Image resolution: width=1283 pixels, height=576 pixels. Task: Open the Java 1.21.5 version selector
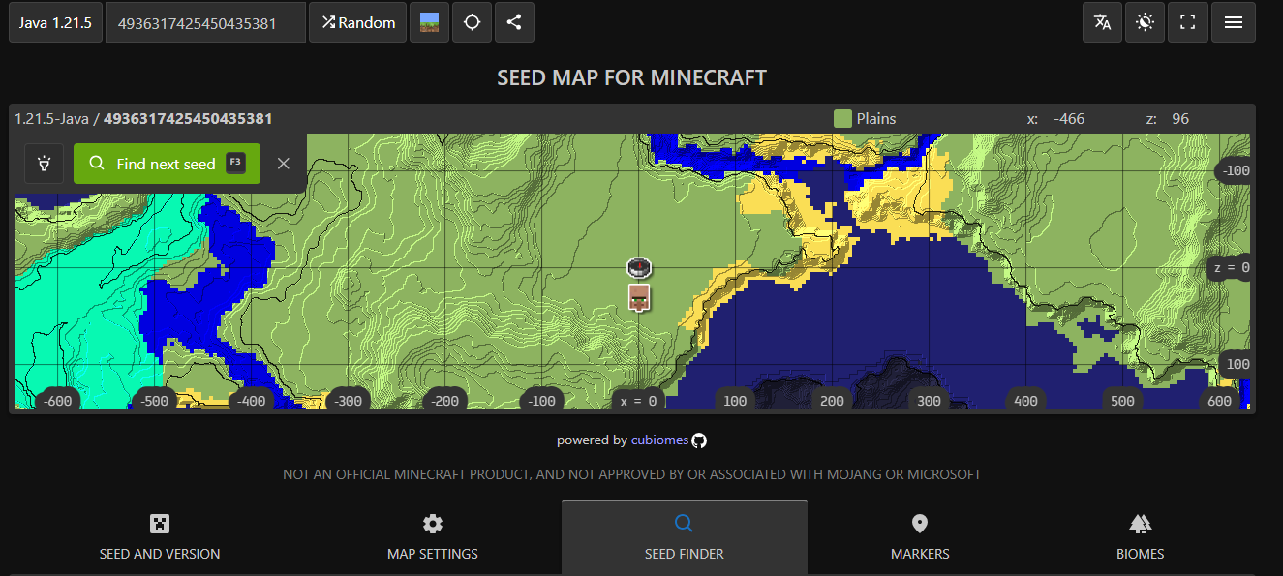pos(55,22)
